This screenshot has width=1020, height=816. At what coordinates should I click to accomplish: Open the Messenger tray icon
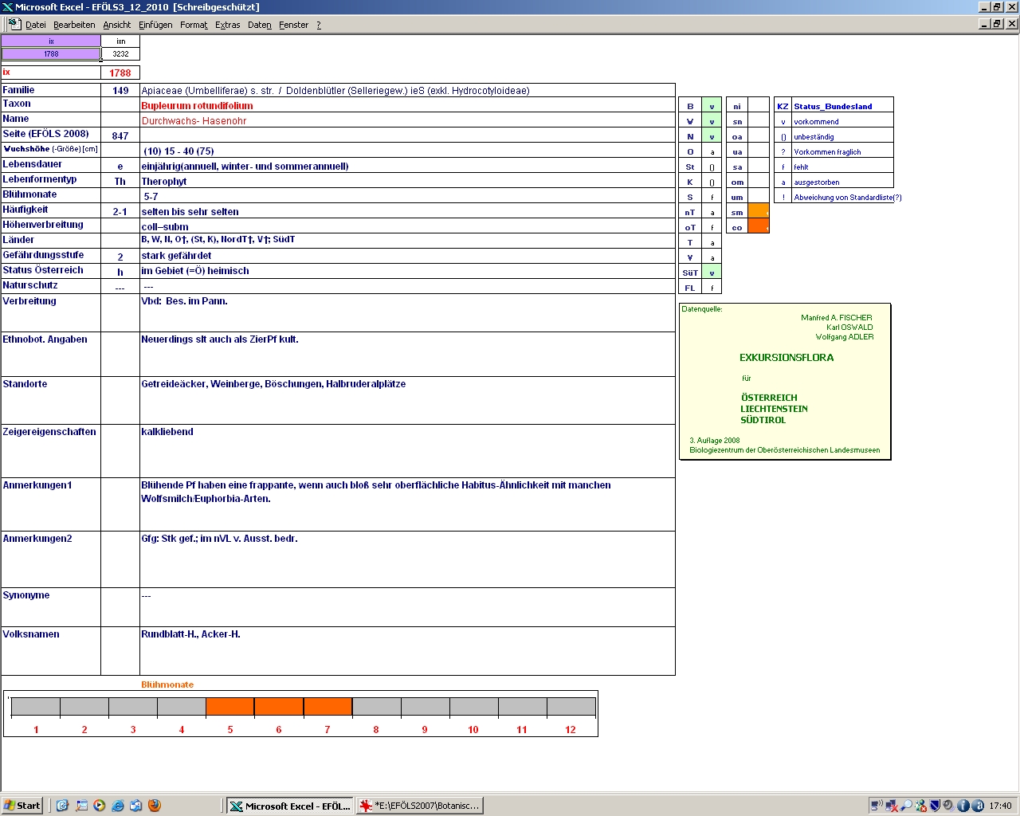click(920, 806)
